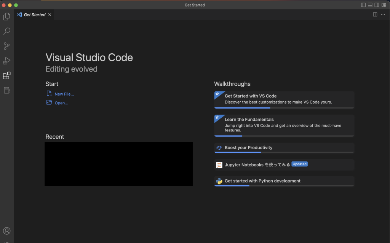Click the progress bar under Boost your Productivity
The image size is (390, 243).
[x=284, y=152]
